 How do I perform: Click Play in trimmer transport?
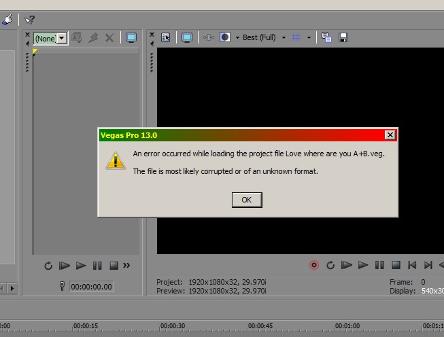tap(81, 266)
